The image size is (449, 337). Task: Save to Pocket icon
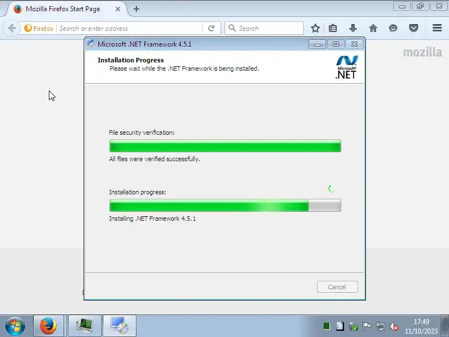tap(414, 28)
